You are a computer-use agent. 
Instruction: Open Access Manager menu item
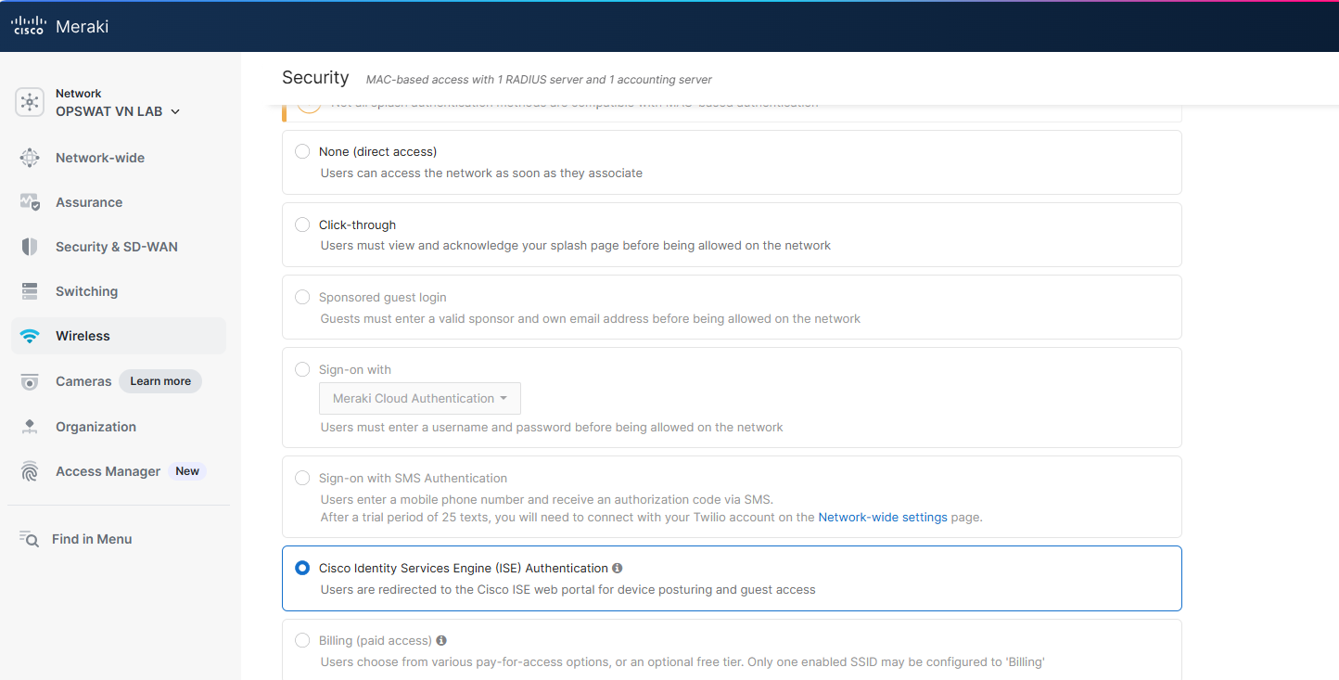(108, 471)
